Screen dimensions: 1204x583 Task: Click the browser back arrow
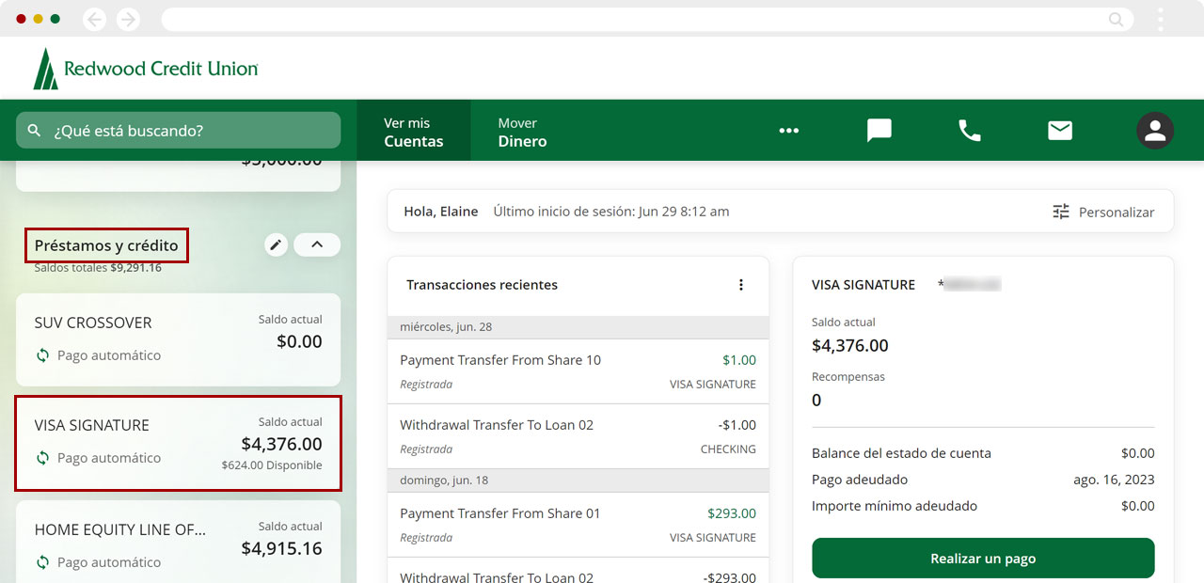[94, 19]
